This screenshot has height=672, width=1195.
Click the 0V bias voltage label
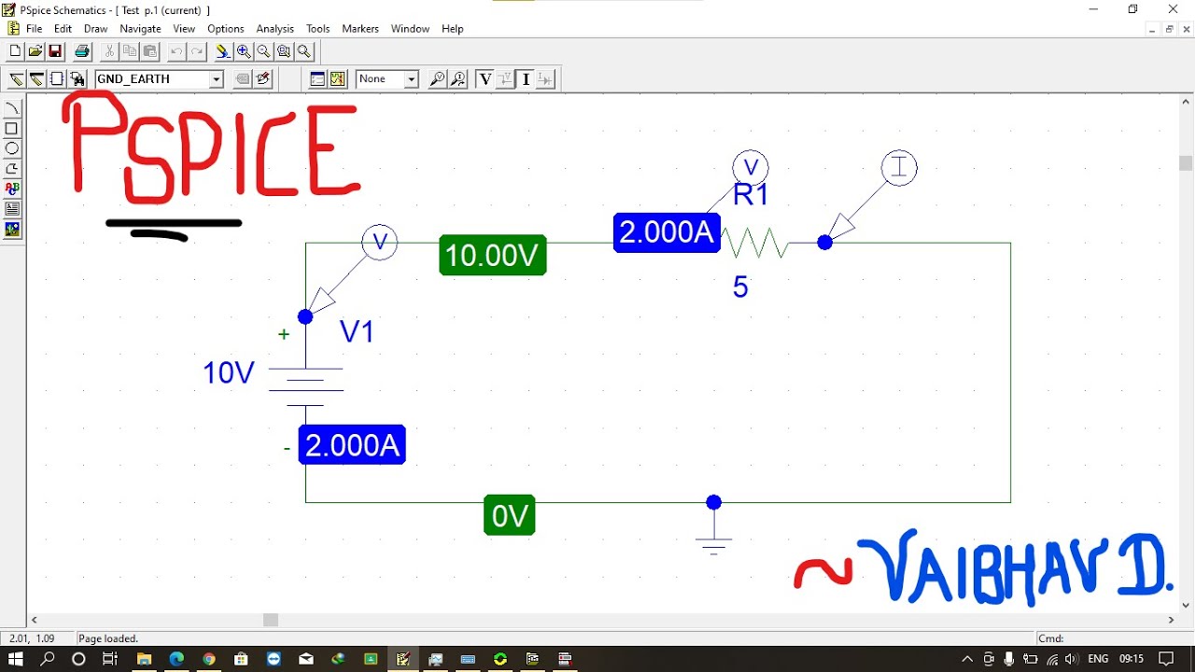click(510, 515)
